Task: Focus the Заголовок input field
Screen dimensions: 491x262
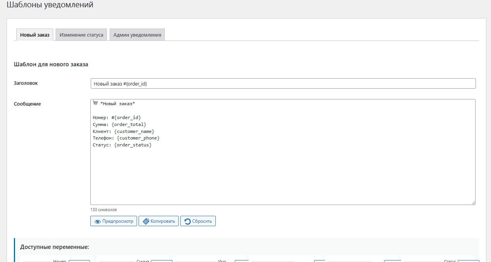Action: pyautogui.click(x=283, y=84)
